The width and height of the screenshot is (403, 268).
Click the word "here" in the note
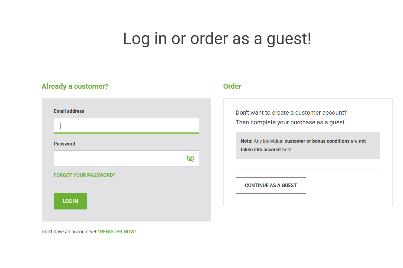(287, 149)
